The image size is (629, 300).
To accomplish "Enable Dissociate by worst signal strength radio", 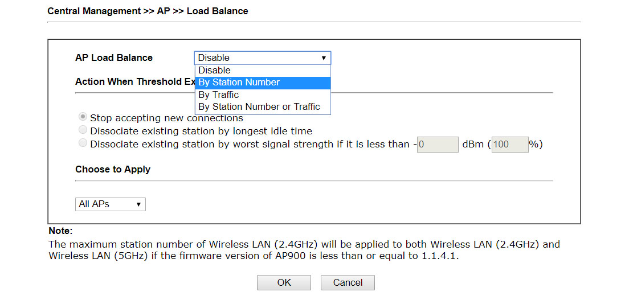I will [83, 143].
